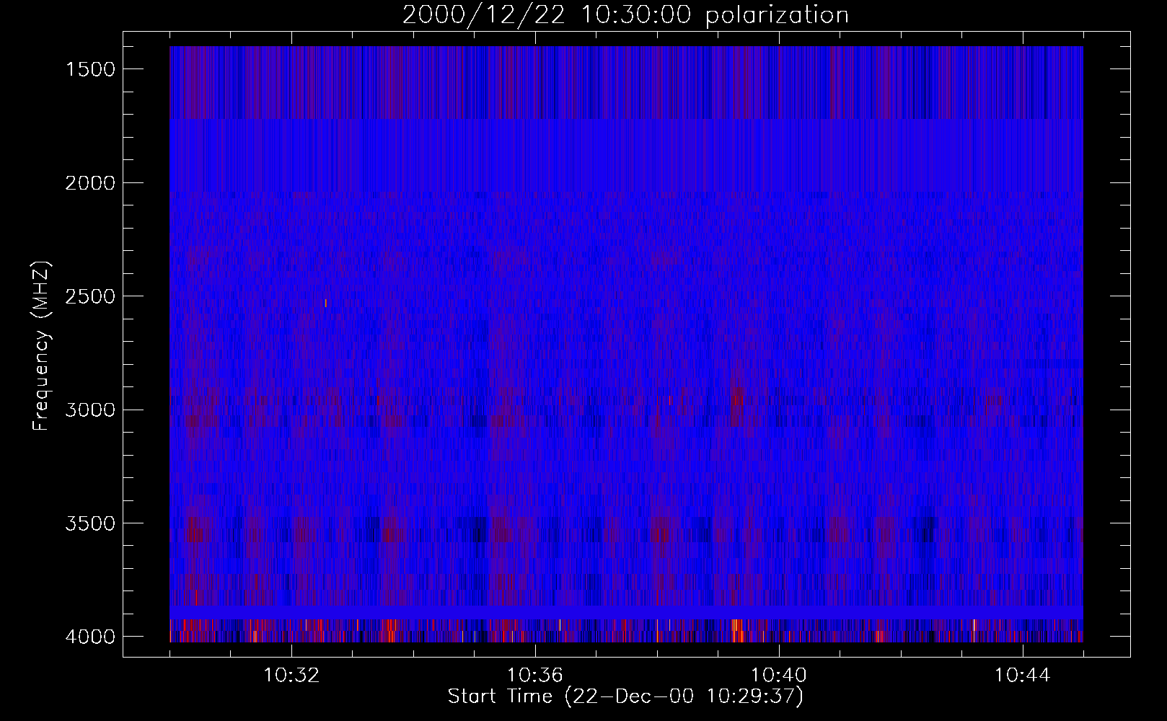Click the 'Start Time (22-Dec-00 10:29:37)' label
This screenshot has height=721, width=1167.
(x=625, y=696)
